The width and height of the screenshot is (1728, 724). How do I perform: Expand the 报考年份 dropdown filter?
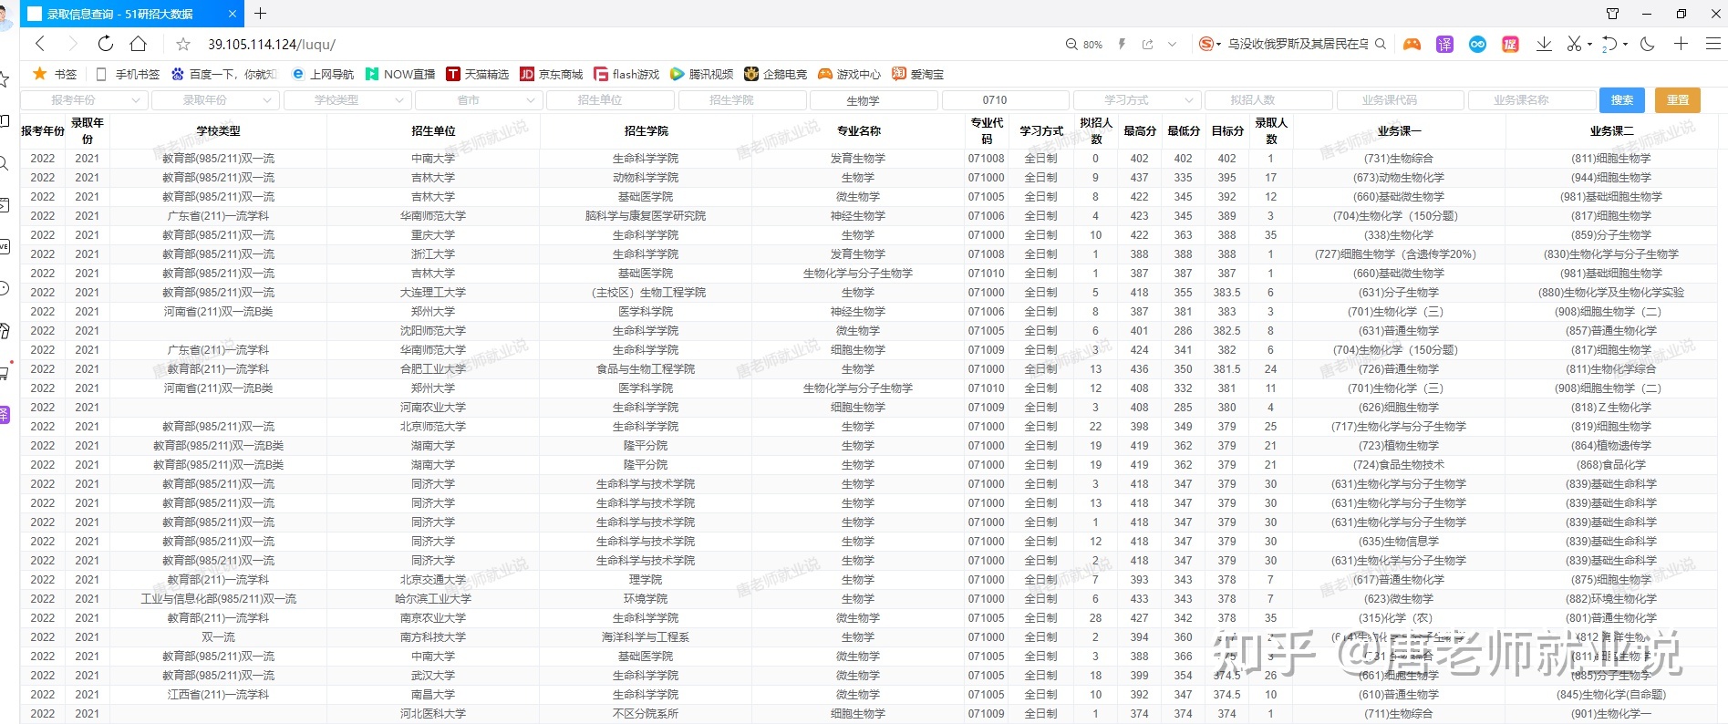(x=83, y=100)
